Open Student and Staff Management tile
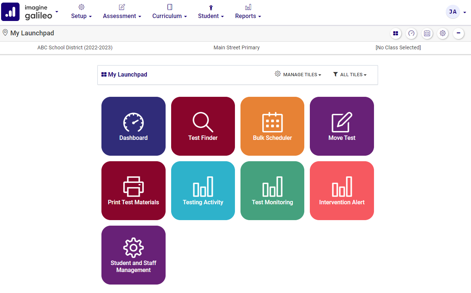 coord(133,255)
